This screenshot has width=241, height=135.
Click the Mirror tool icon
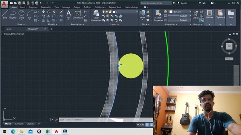coord(49,16)
